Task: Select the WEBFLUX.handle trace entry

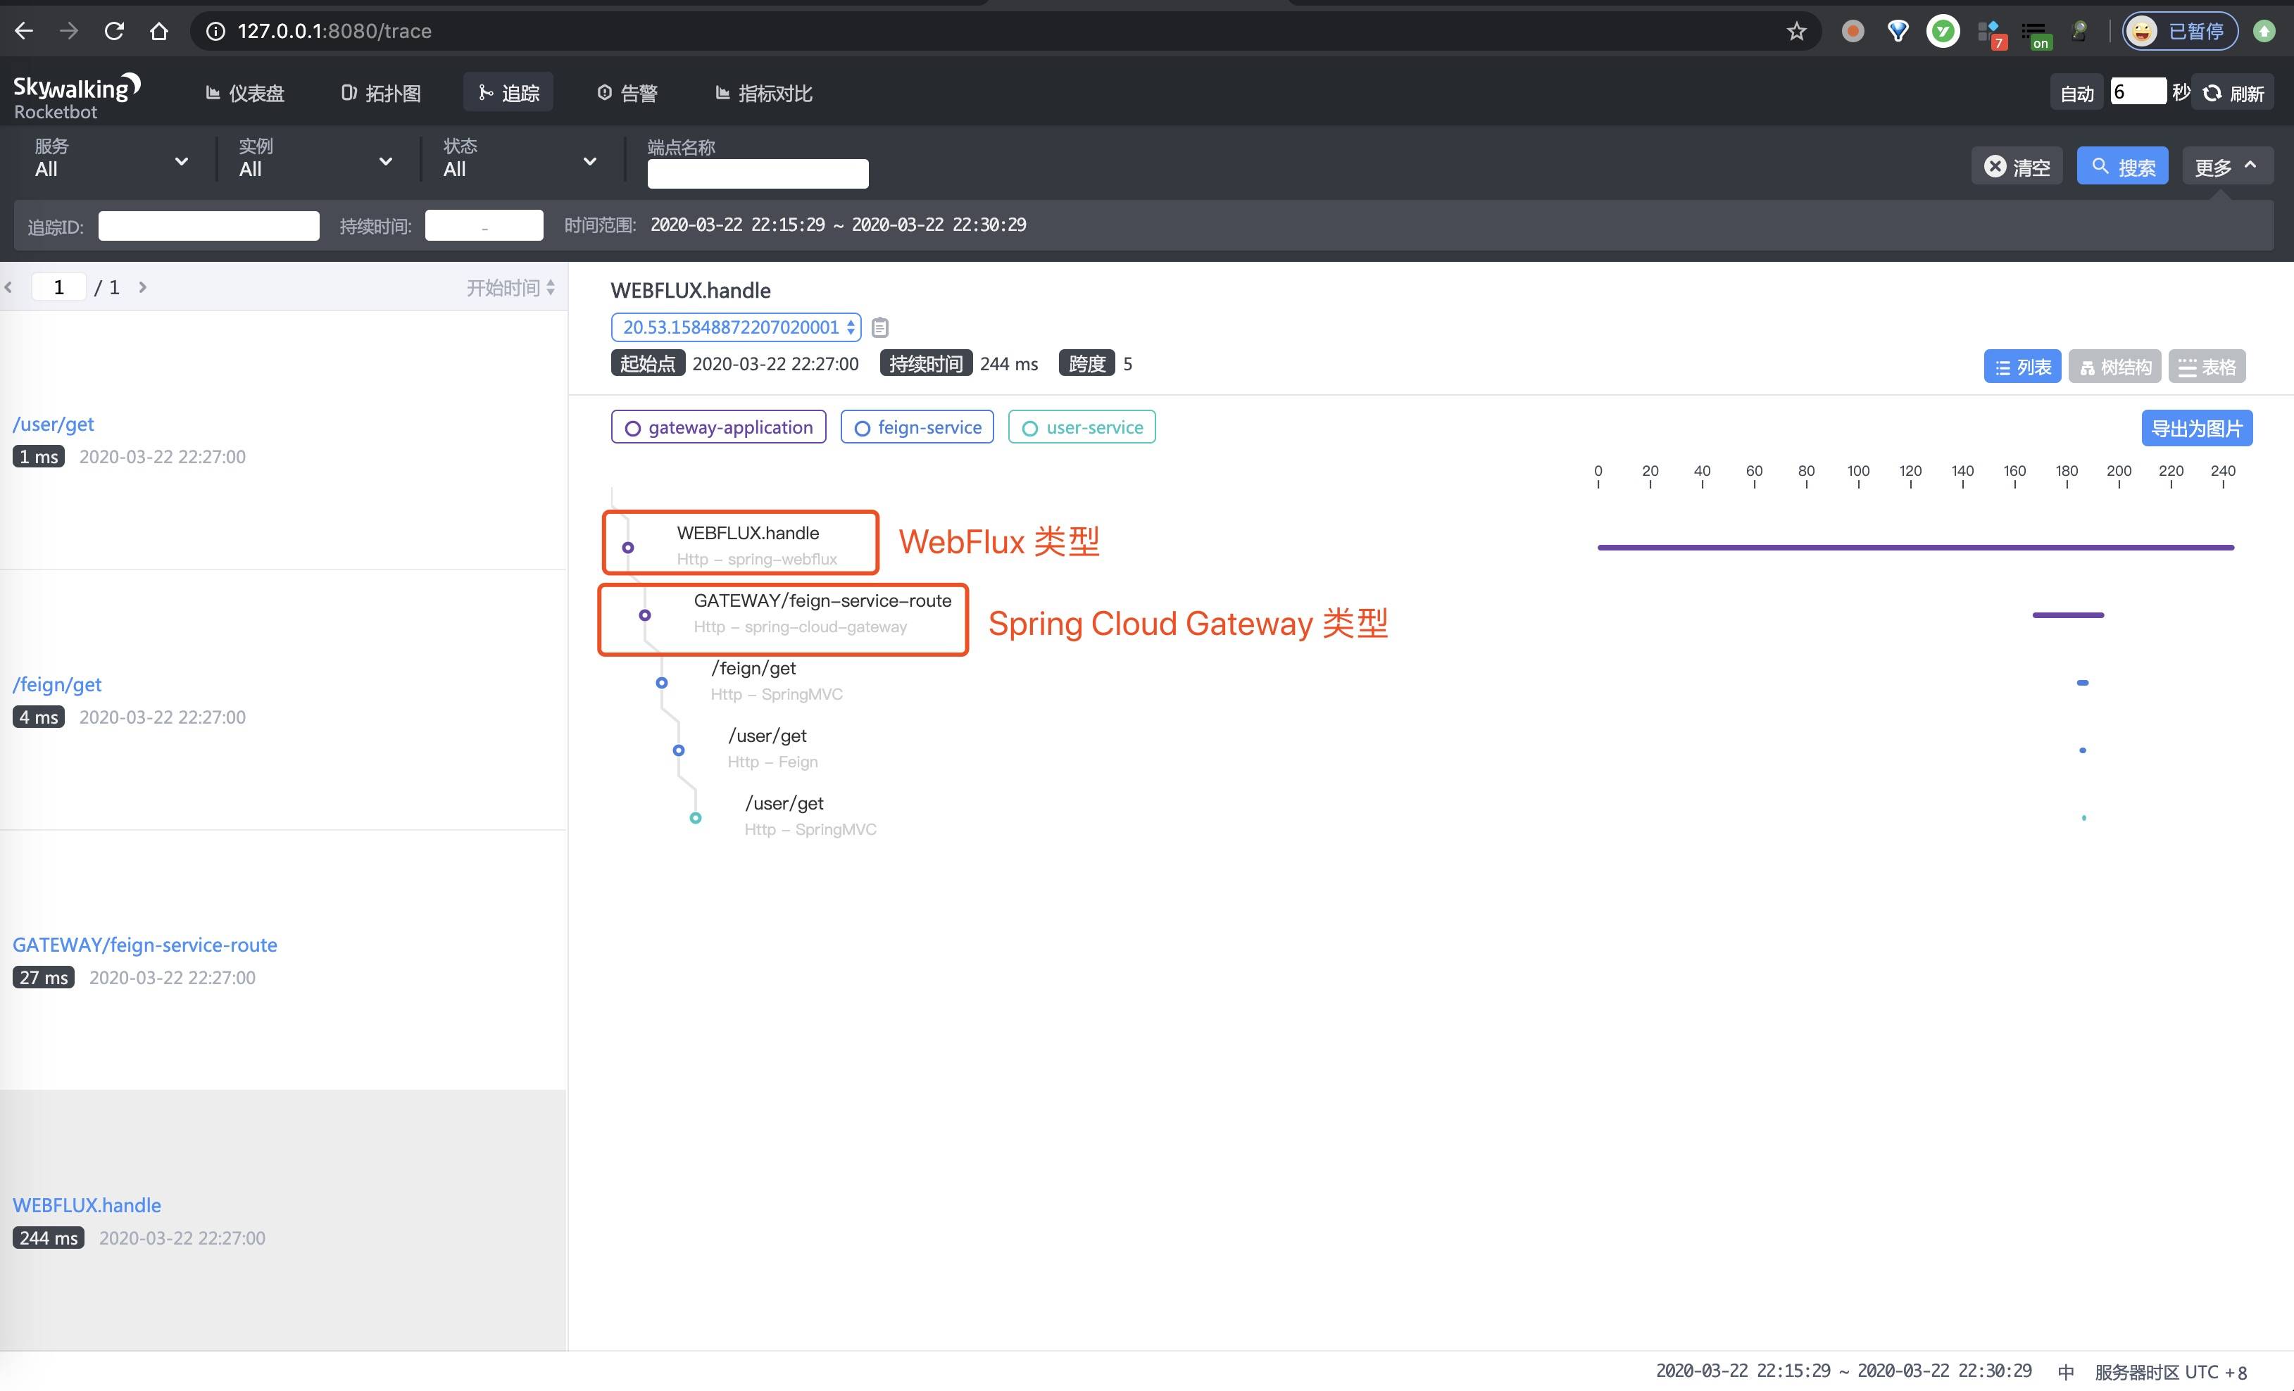Action: pos(283,1221)
